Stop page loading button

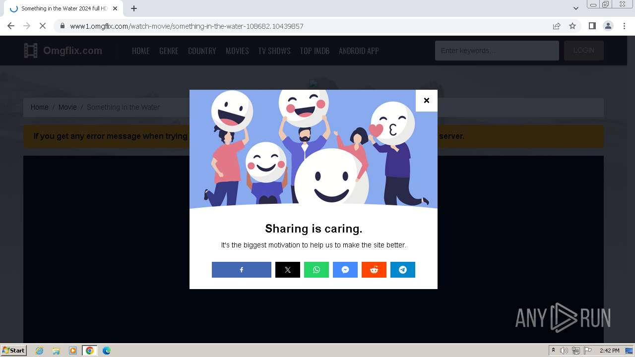pyautogui.click(x=43, y=26)
